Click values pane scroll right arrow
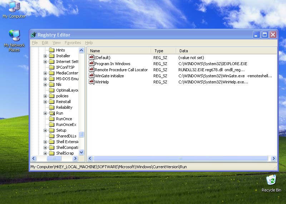Screen dimensions: 286x204 [273, 158]
